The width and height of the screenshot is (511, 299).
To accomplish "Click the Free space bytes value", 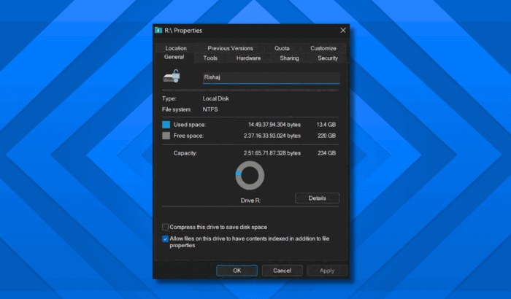I will (x=272, y=136).
